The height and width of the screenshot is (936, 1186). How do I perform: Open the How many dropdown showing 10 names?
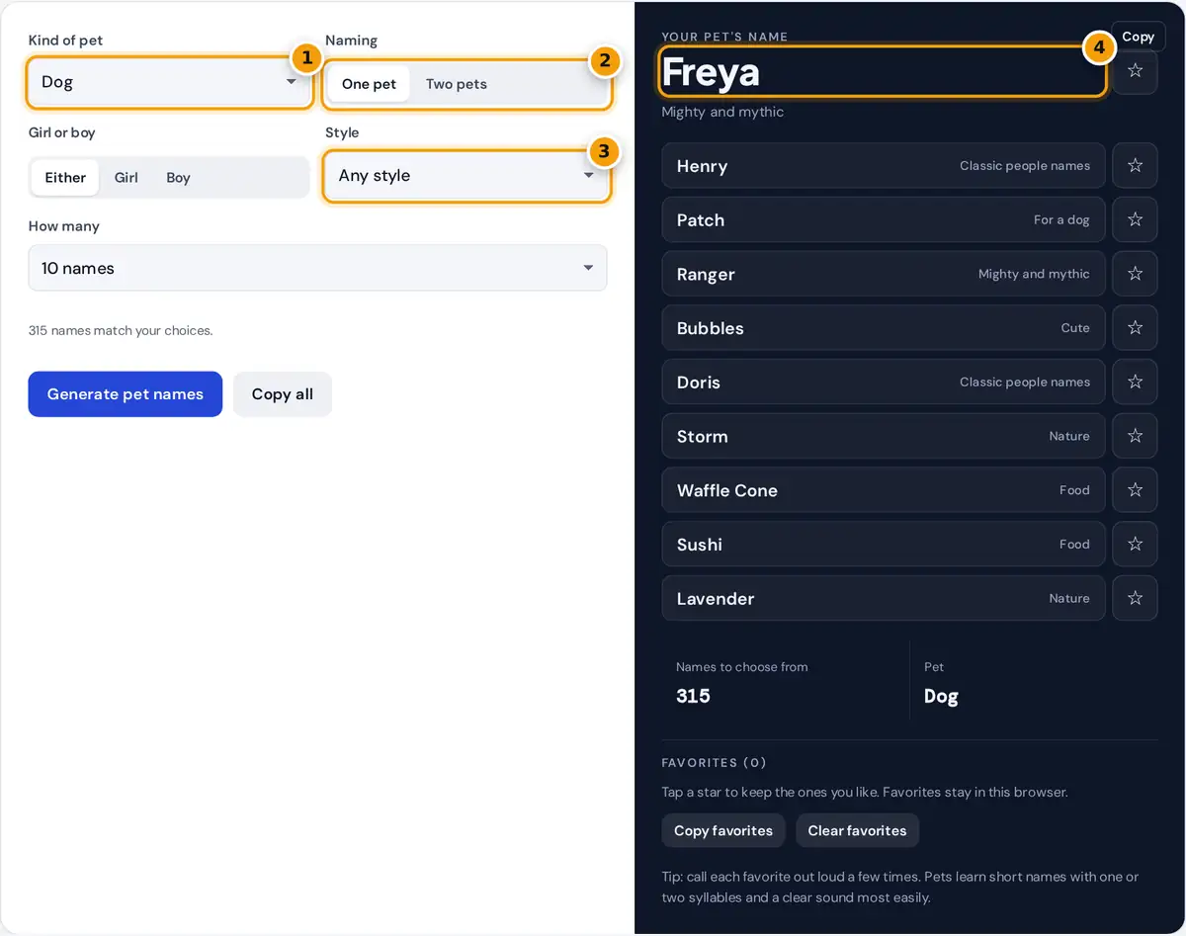317,268
